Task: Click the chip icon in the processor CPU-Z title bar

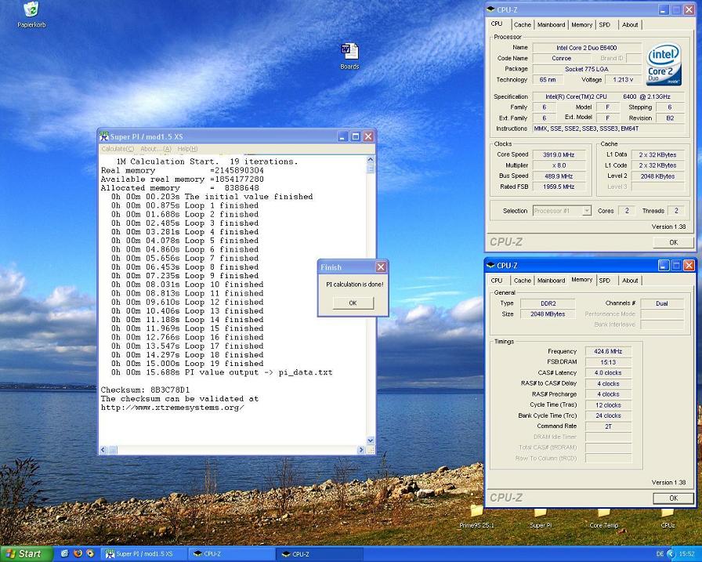Action: coord(490,9)
